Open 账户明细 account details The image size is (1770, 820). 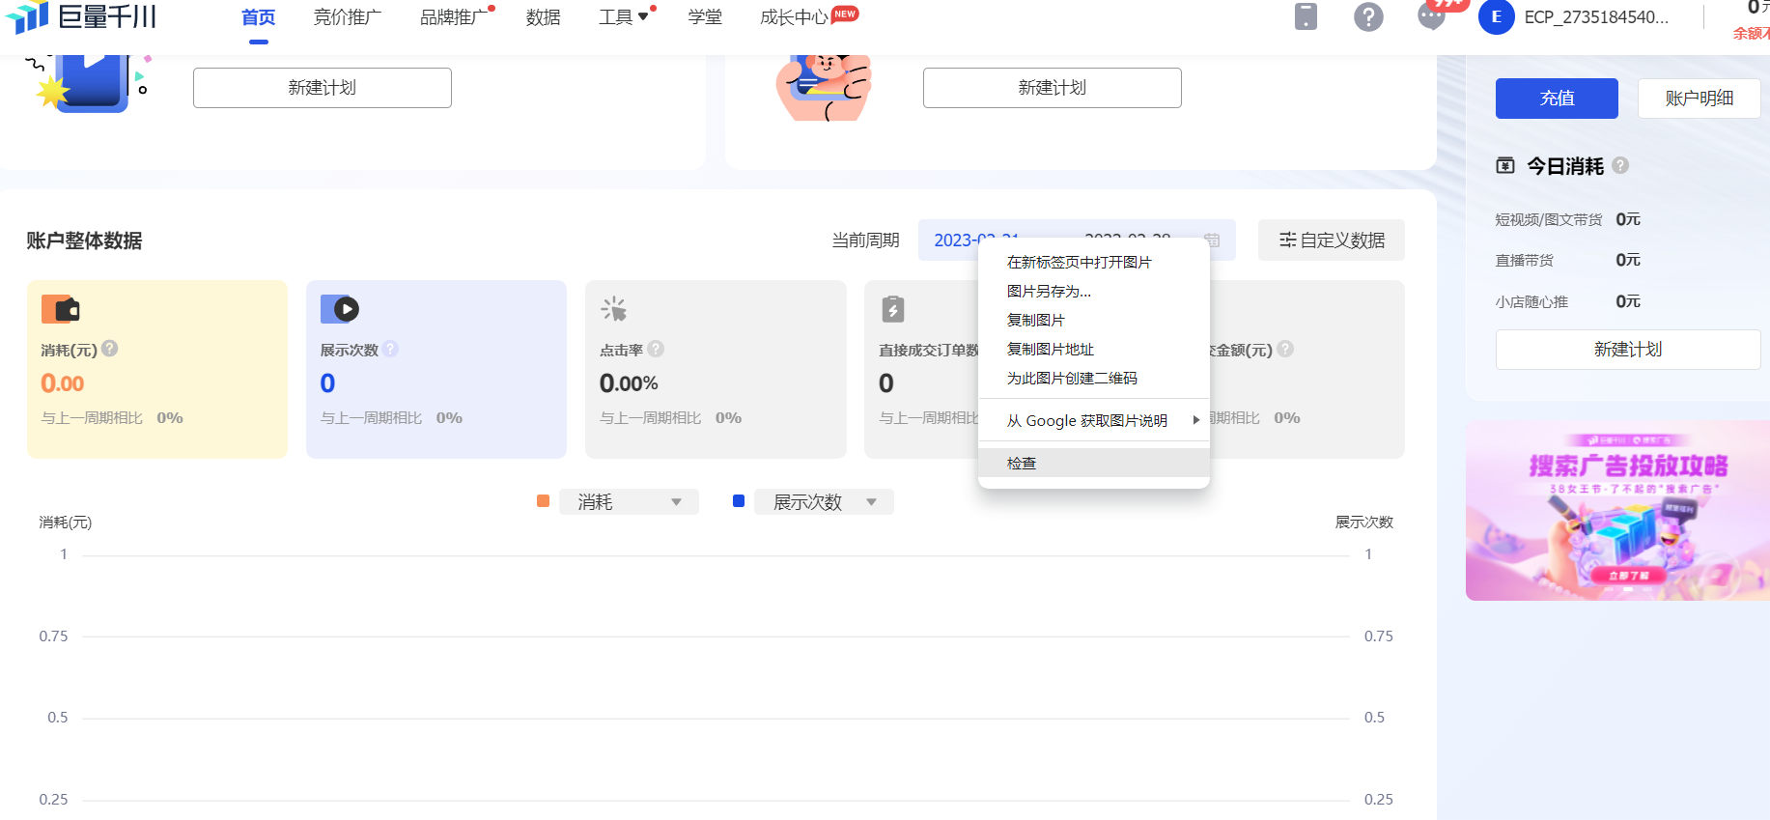tap(1699, 99)
